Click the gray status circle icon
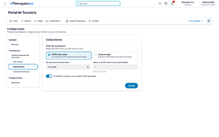 [x=160, y=3]
